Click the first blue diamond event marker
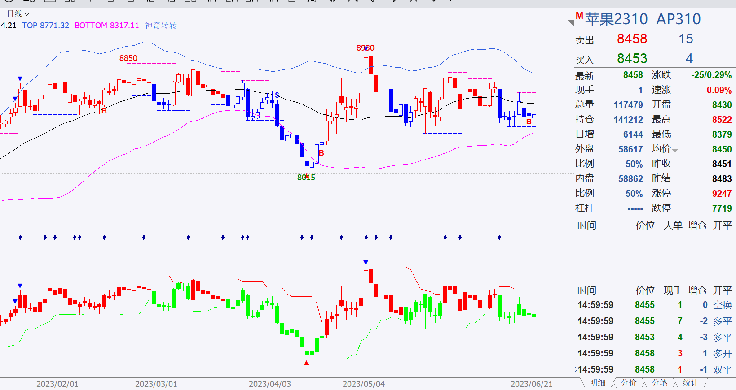 coord(20,237)
